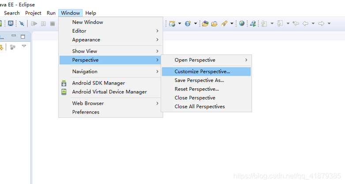Open the Help menu
This screenshot has width=345, height=184.
coord(90,13)
